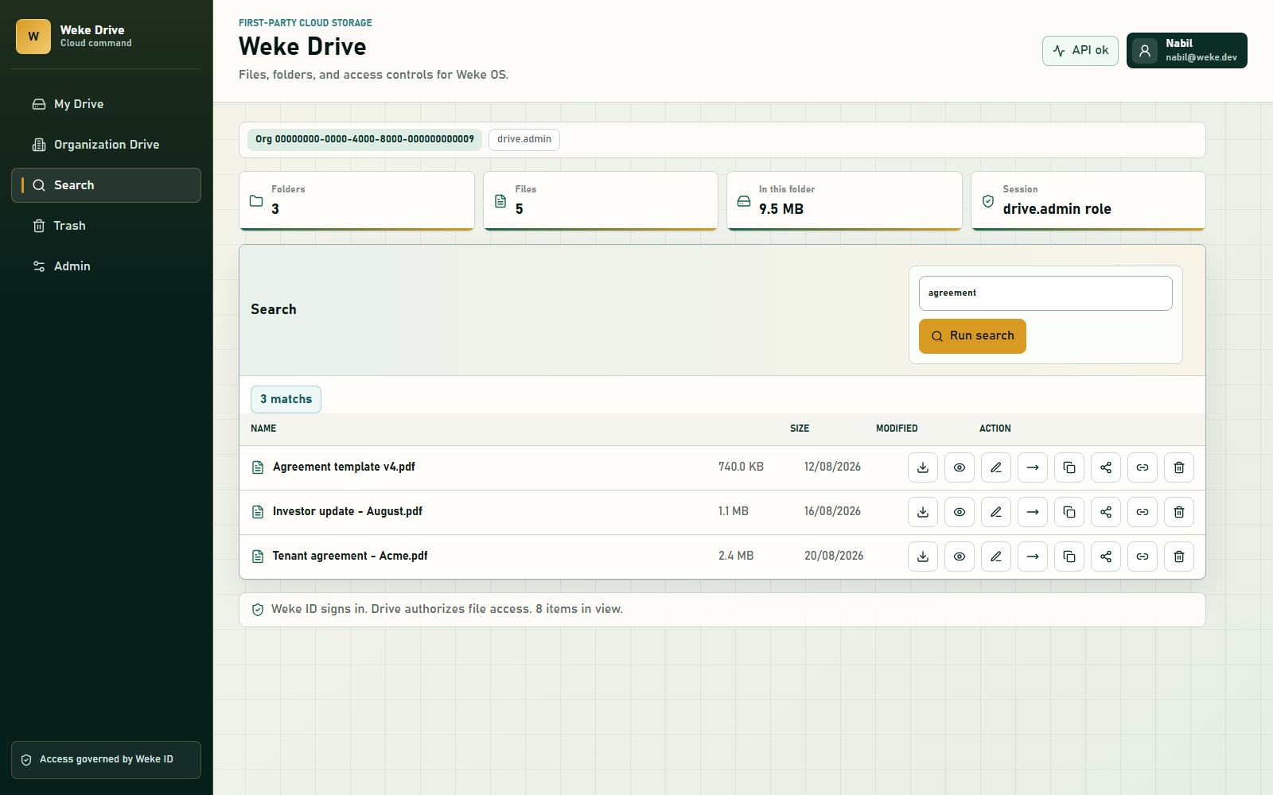The width and height of the screenshot is (1273, 795).
Task: Move Agreement template v4.pdf with arrow icon
Action: click(x=1033, y=467)
